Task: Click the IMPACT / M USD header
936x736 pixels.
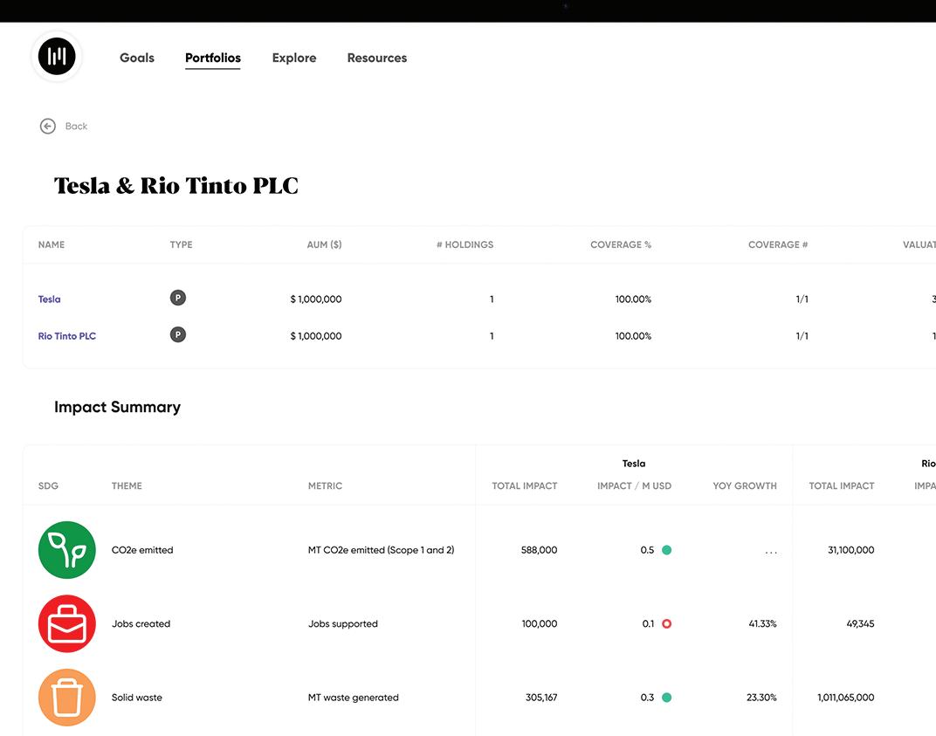Action: [x=635, y=486]
